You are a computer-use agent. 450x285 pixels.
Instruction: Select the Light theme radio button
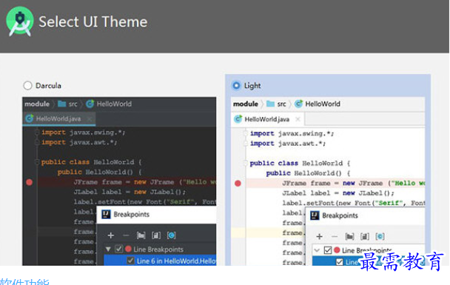point(236,86)
